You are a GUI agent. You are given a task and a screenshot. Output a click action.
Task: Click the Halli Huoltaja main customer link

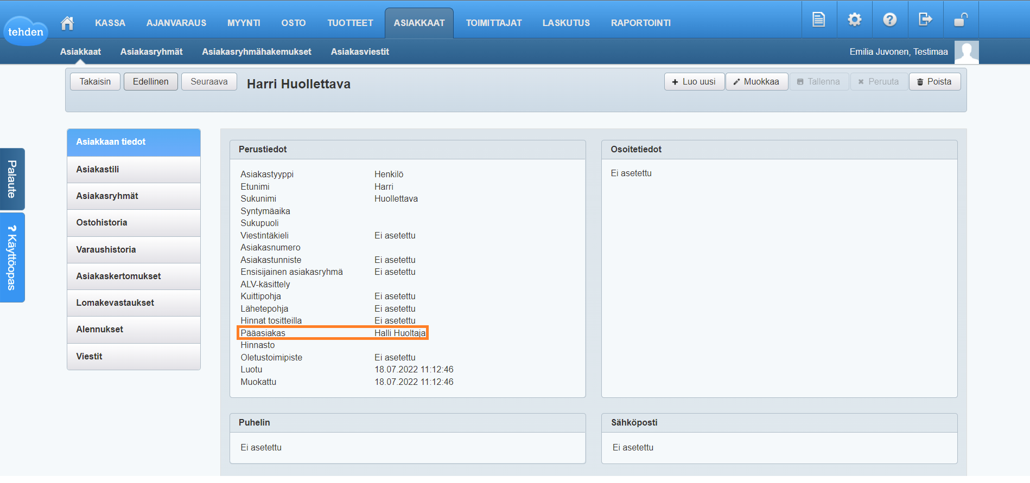[x=399, y=333]
